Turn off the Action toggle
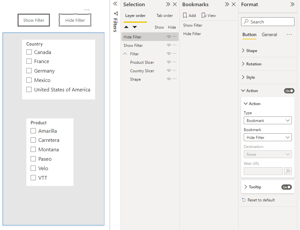 pos(289,91)
